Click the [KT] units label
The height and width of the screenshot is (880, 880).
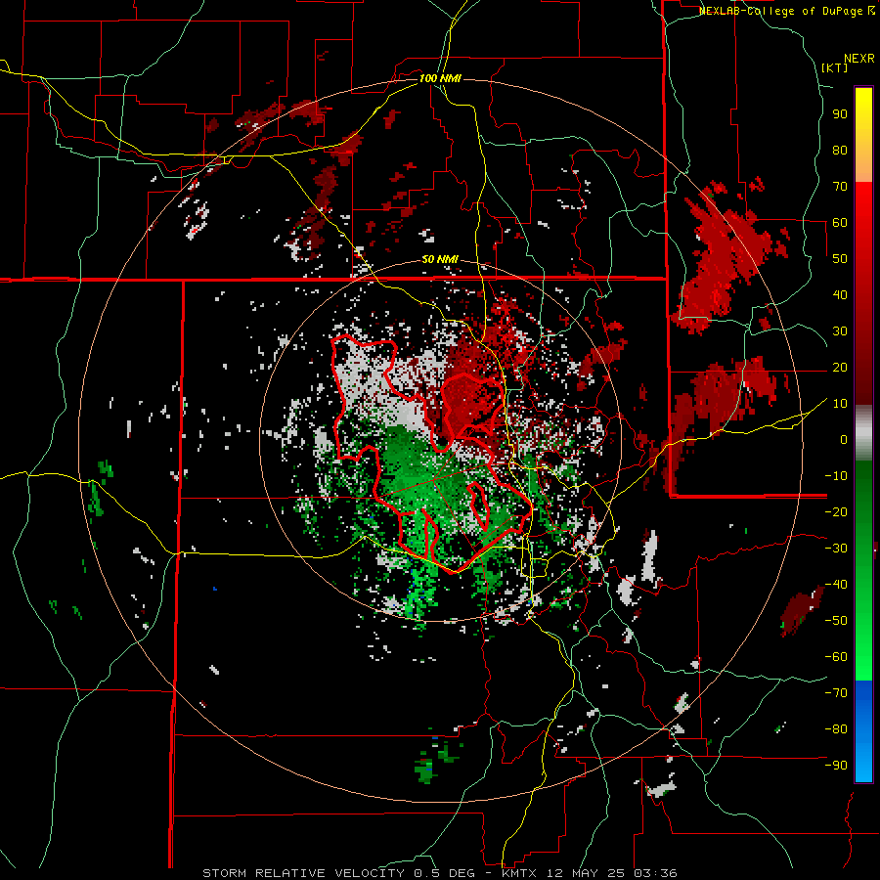(x=835, y=67)
